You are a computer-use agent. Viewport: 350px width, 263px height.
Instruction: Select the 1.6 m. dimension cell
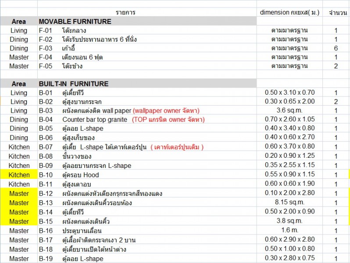pyautogui.click(x=289, y=231)
